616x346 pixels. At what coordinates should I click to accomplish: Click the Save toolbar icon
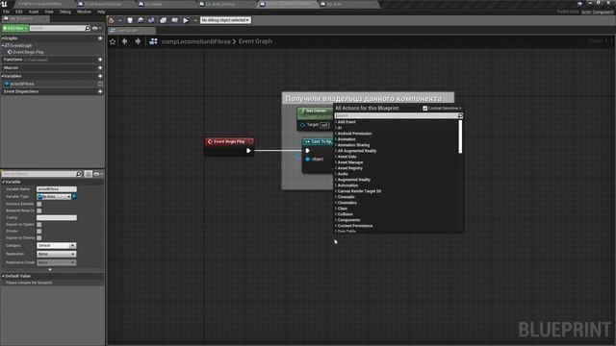point(130,20)
